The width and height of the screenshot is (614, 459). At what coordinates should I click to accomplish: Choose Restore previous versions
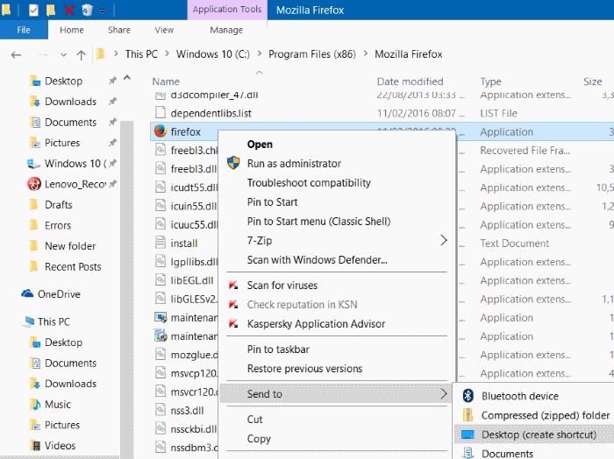click(x=304, y=369)
